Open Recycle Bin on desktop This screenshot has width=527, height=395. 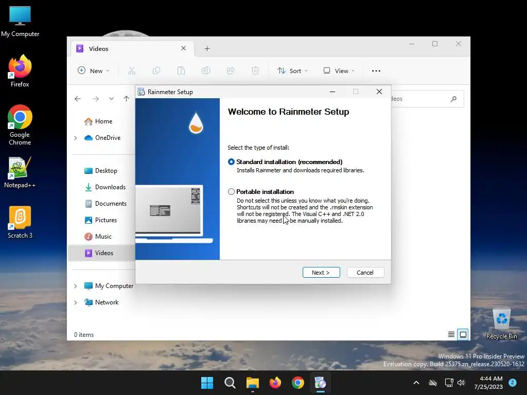click(501, 324)
